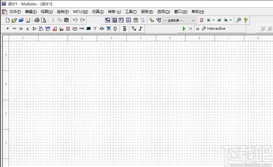Open the Grapher view icon
The image size is (273, 167).
tap(128, 20)
